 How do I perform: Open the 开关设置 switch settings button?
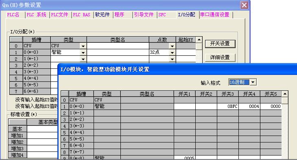pos(220,44)
